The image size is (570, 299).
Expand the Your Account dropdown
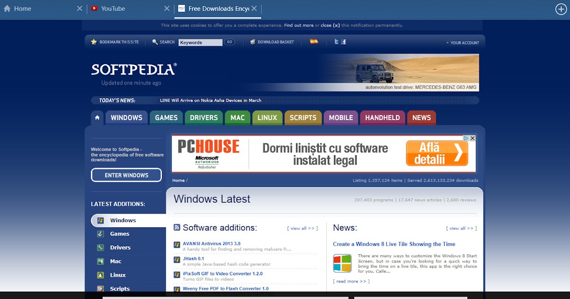pyautogui.click(x=462, y=43)
